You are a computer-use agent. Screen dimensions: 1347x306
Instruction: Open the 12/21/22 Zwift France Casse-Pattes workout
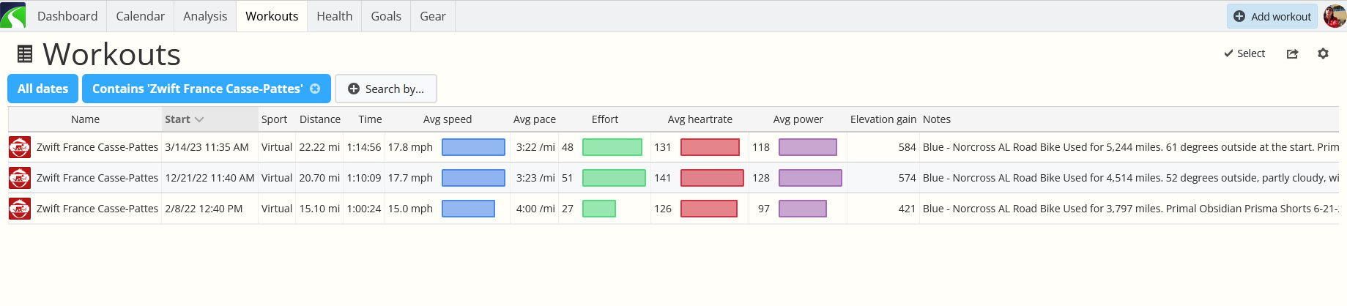point(97,178)
